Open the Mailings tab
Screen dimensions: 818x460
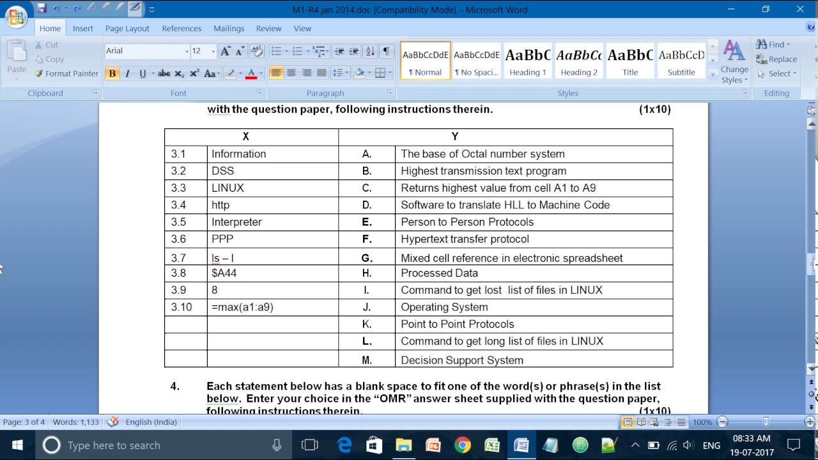(229, 28)
